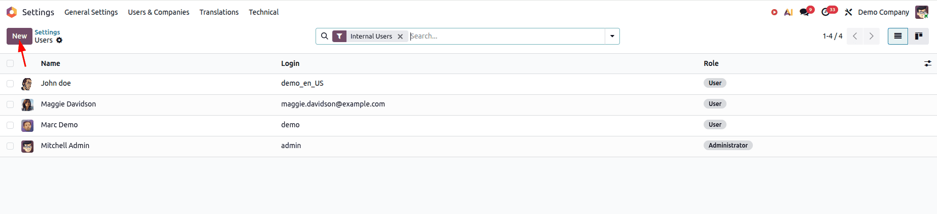Viewport: 937px width, 214px height.
Task: Click the User role tag for Marc Demo
Action: click(x=715, y=125)
